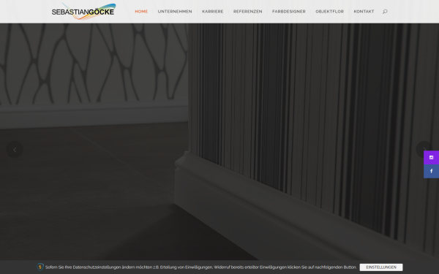Open the search magnifier icon
The image size is (439, 274).
tap(385, 12)
